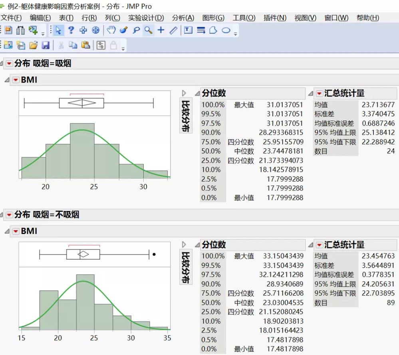Collapse the first 分位数 table

coord(197,93)
